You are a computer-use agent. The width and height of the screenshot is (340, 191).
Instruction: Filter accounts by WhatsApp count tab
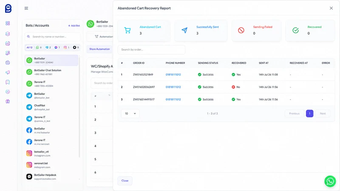tap(39, 48)
